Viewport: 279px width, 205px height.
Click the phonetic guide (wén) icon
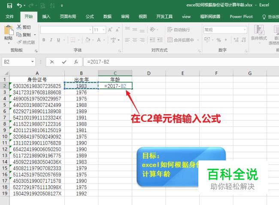point(113,40)
